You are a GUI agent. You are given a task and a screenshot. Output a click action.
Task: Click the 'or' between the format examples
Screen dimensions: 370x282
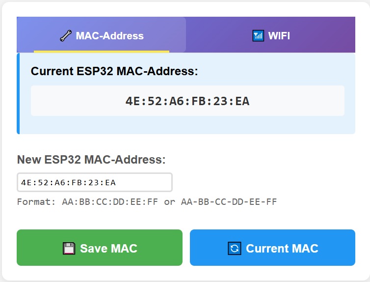point(170,202)
